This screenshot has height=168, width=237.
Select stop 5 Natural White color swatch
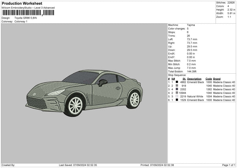click(177, 96)
